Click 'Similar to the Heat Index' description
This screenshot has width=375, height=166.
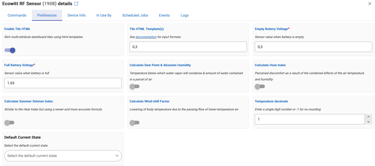tap(53, 109)
